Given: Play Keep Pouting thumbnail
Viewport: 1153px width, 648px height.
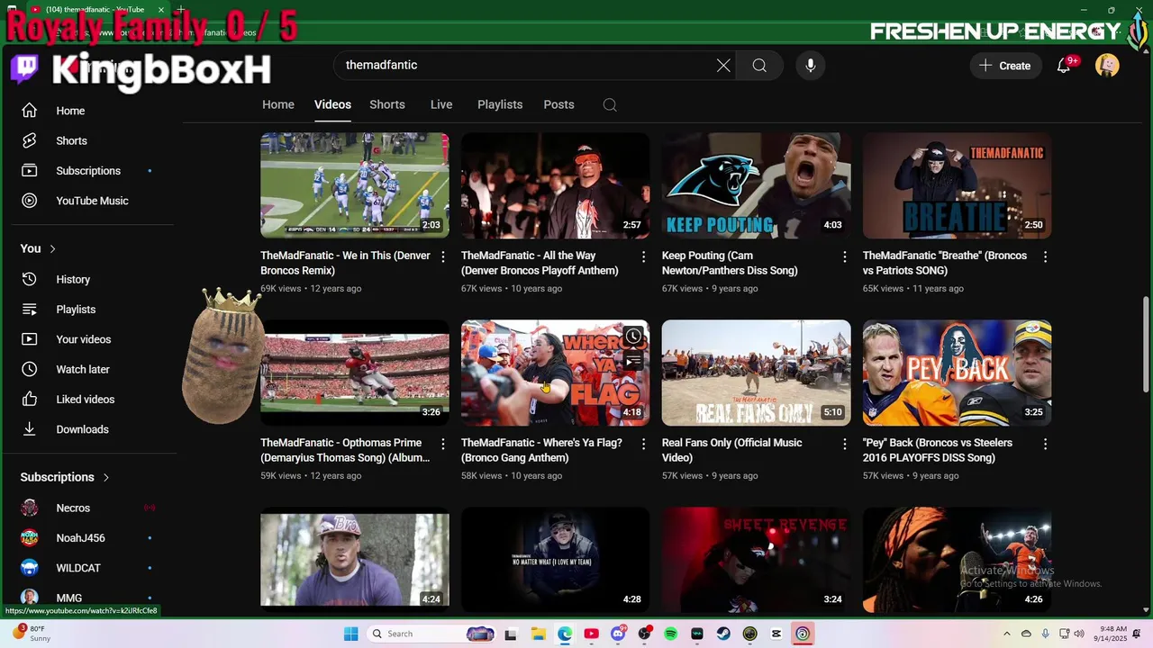Looking at the screenshot, I should tap(756, 185).
